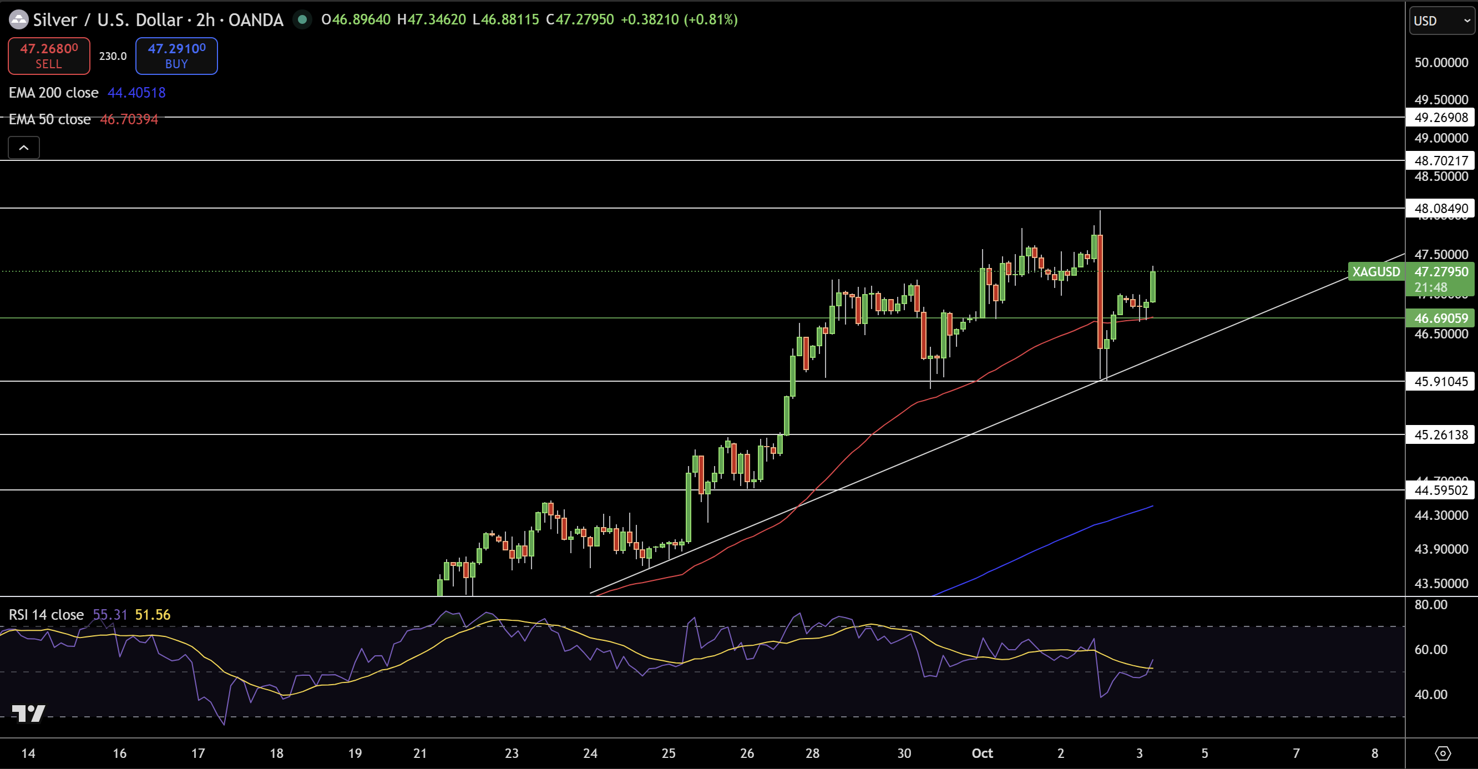Click the XAGUSD price label tag
Image resolution: width=1478 pixels, height=769 pixels.
pos(1375,271)
